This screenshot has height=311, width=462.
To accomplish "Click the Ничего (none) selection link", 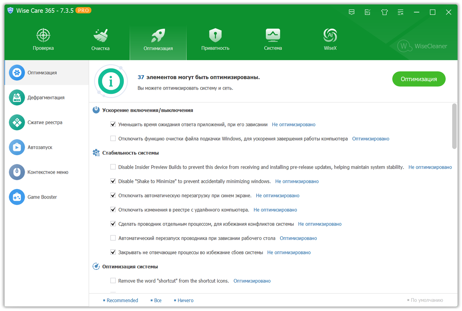I will [185, 300].
